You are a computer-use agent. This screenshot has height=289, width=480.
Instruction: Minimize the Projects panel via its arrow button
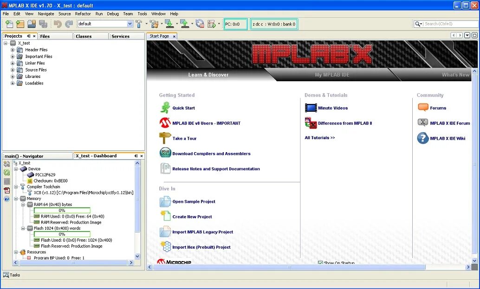click(x=28, y=36)
